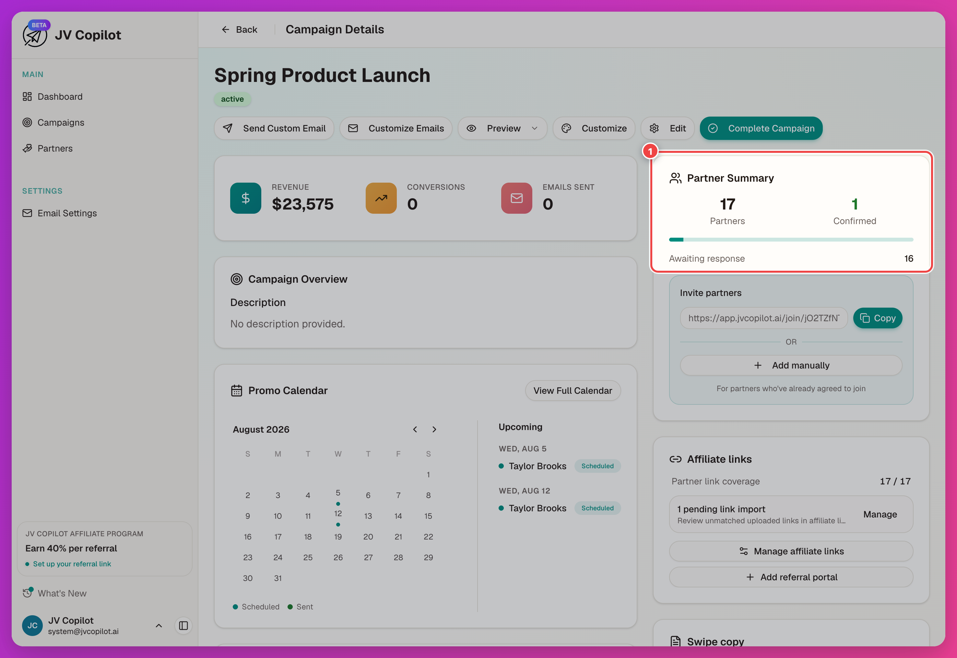Click the $23,575 revenue value

(302, 204)
